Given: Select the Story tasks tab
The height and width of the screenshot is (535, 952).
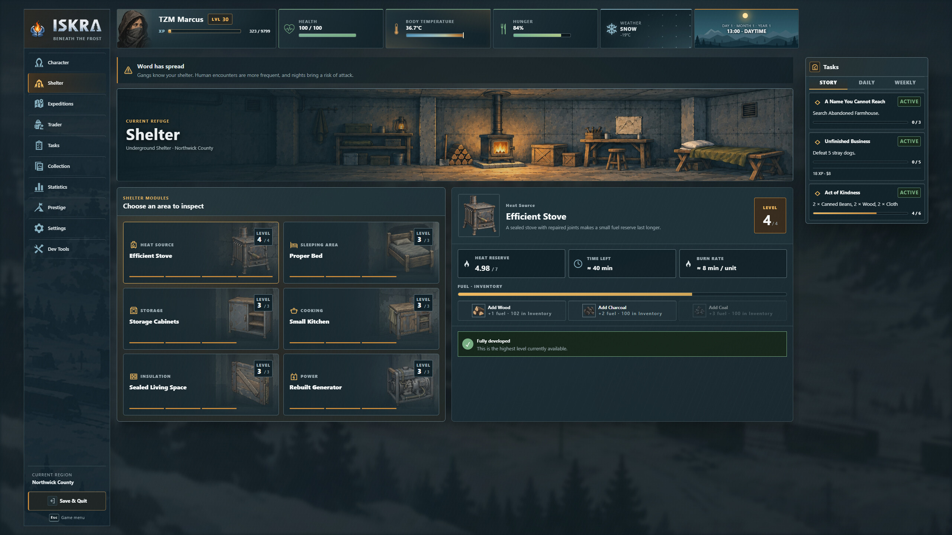Looking at the screenshot, I should (828, 82).
